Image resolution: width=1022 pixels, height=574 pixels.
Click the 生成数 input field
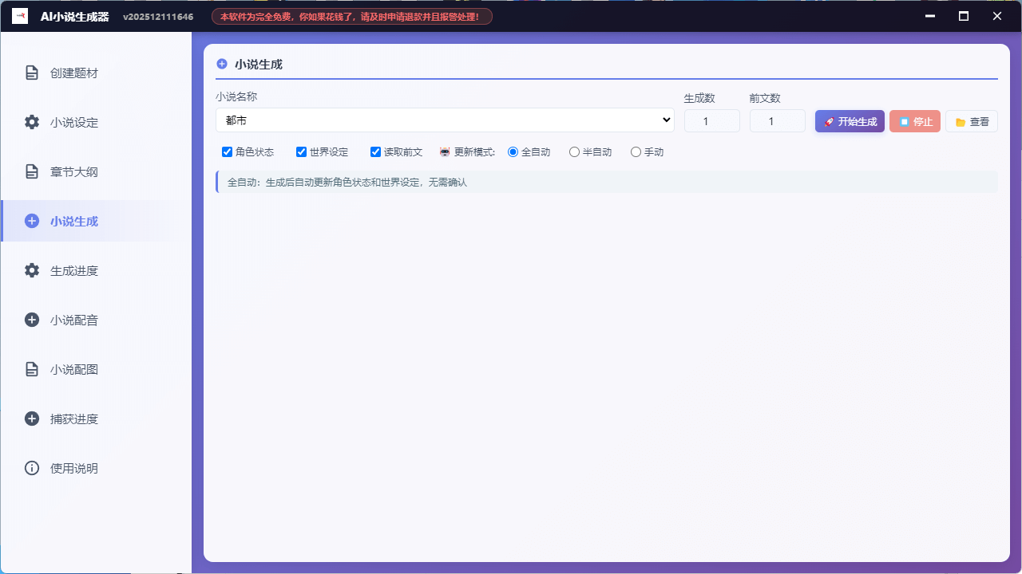coord(711,120)
